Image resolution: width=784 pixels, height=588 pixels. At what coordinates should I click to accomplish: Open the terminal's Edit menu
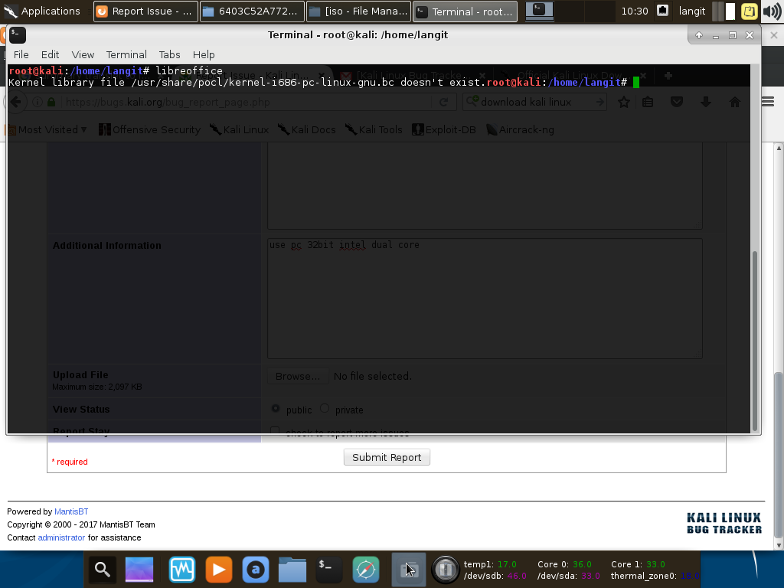coord(50,54)
